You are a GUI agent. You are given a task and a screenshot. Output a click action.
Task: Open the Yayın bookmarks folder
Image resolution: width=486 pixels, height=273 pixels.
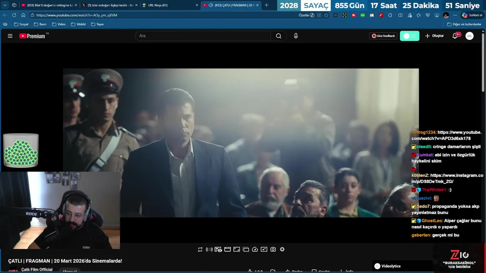pos(98,24)
